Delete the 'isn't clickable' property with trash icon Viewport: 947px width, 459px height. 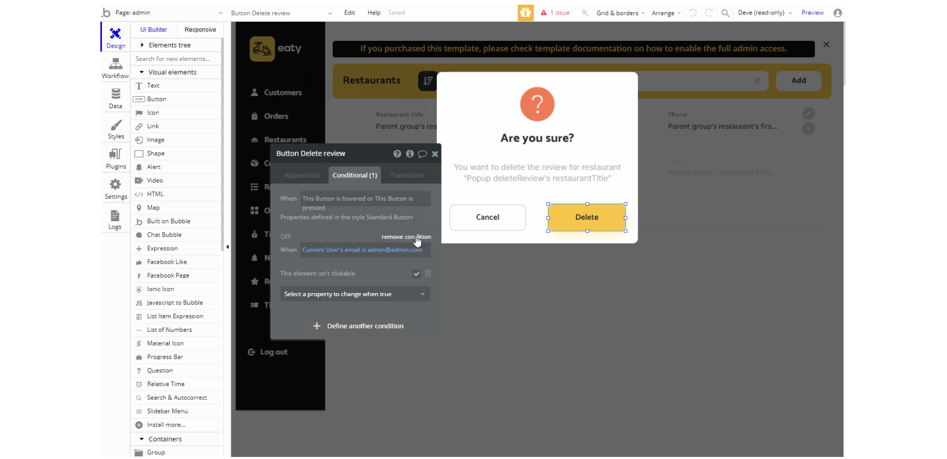click(x=428, y=273)
